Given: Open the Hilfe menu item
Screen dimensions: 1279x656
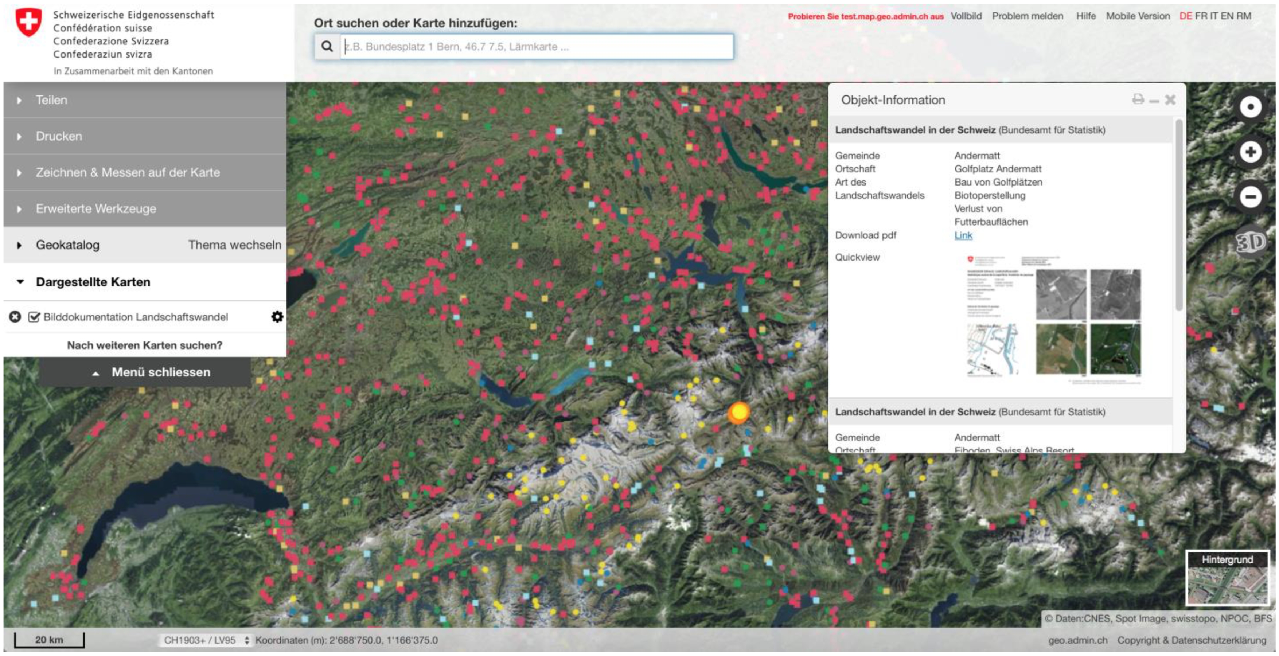Looking at the screenshot, I should [1085, 16].
